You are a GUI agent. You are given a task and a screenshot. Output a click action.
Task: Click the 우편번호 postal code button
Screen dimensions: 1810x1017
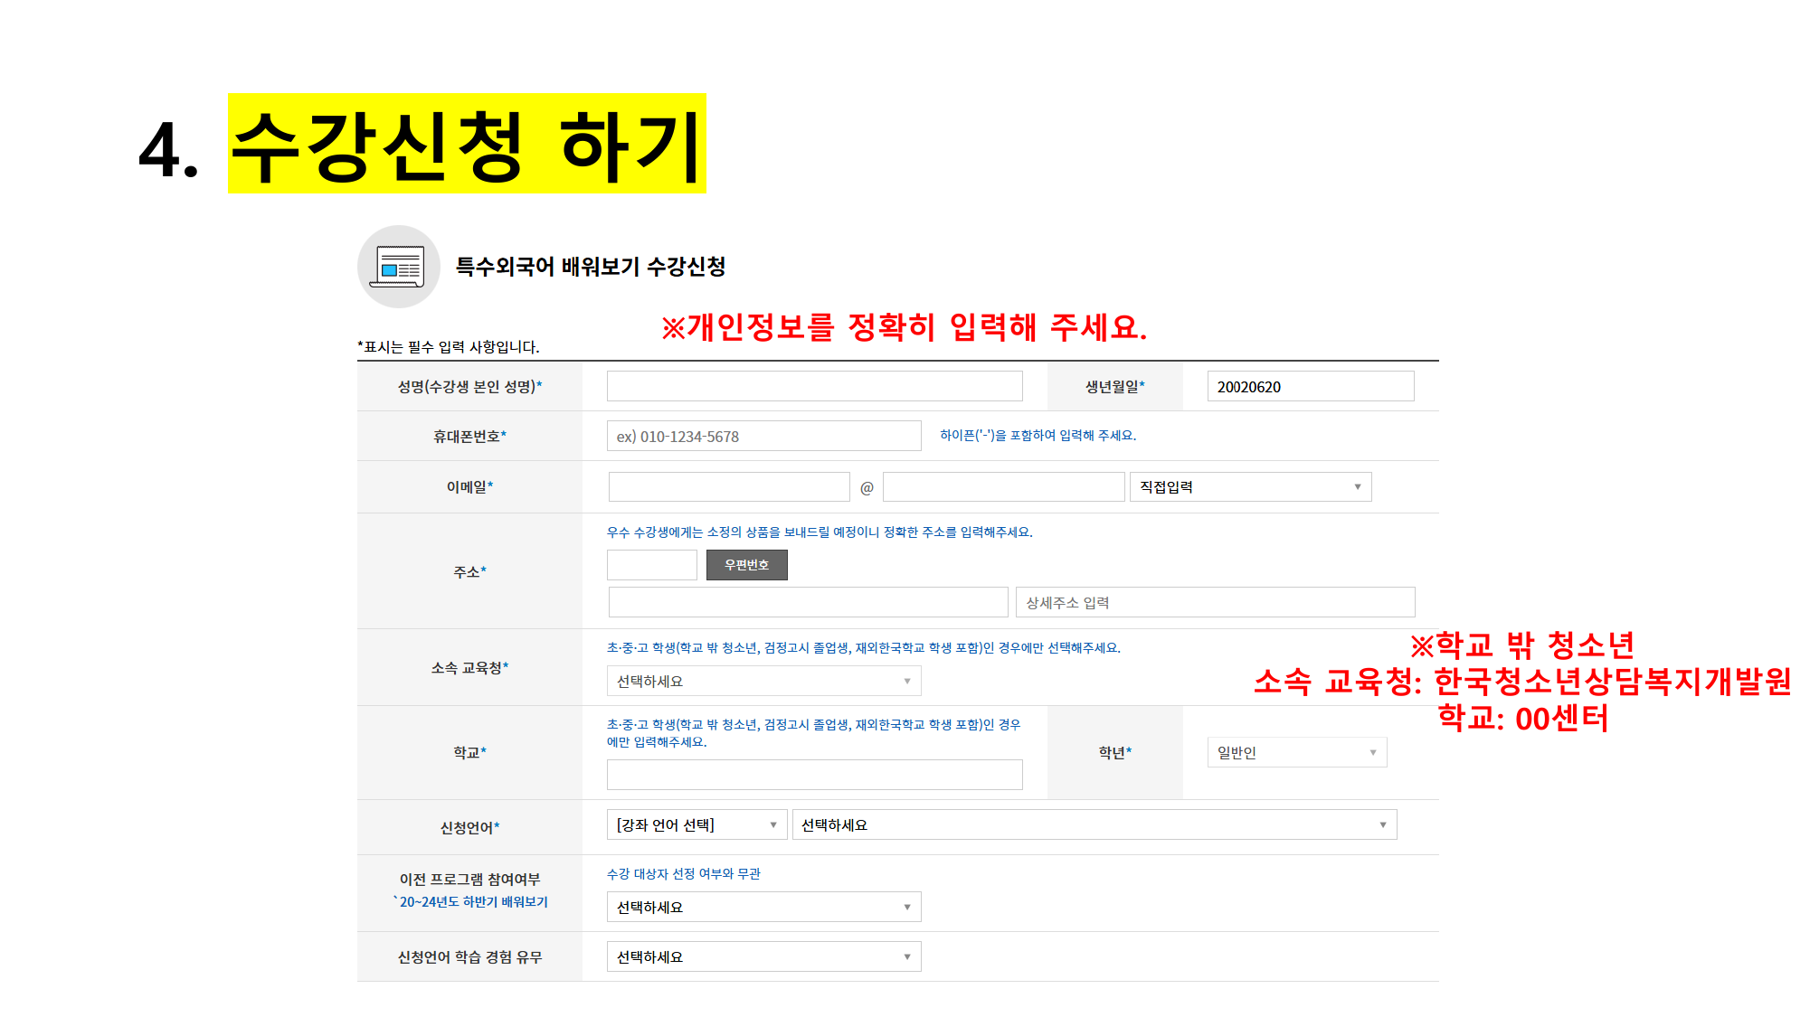coord(746,565)
